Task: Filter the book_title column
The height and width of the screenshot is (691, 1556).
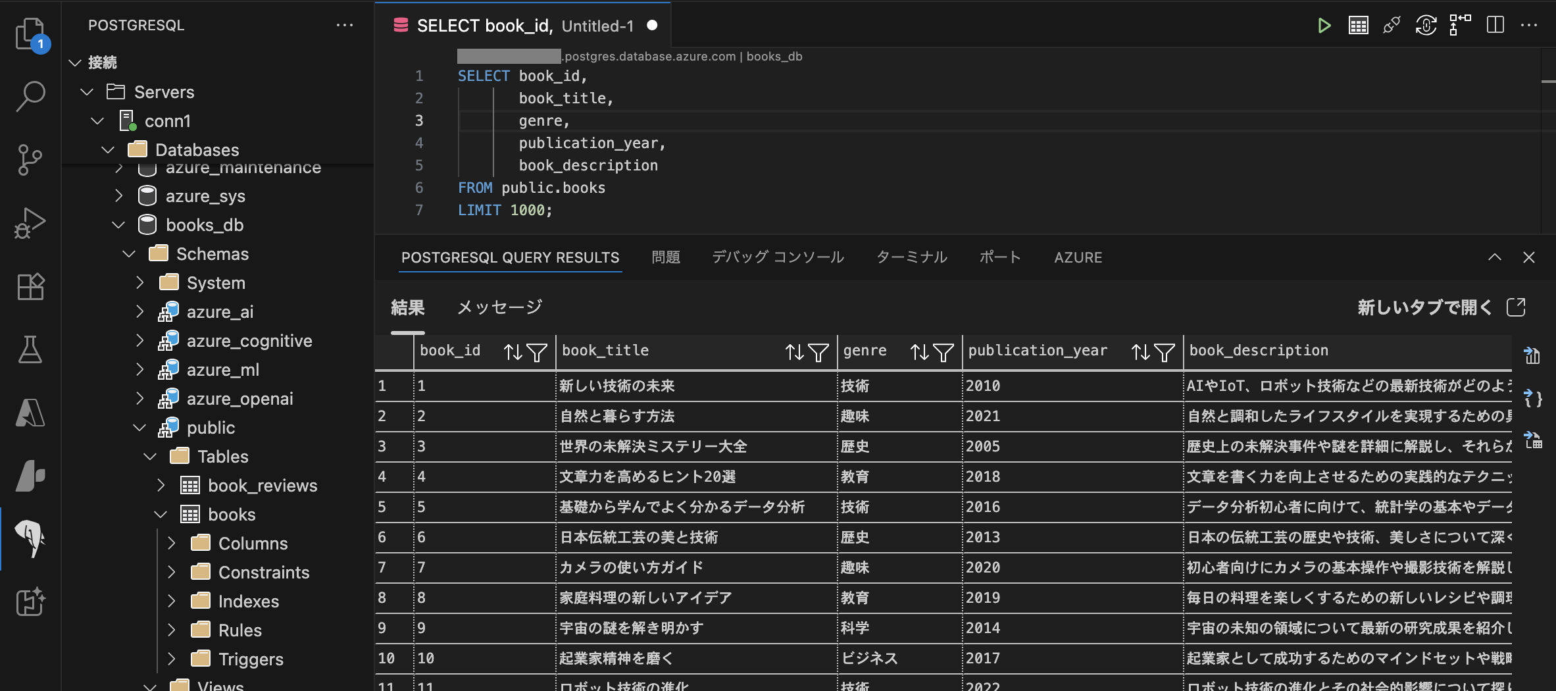Action: (818, 353)
